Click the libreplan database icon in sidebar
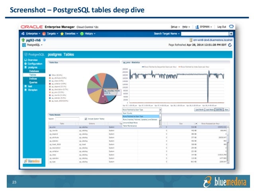The image size is (254, 191). [x=25, y=90]
